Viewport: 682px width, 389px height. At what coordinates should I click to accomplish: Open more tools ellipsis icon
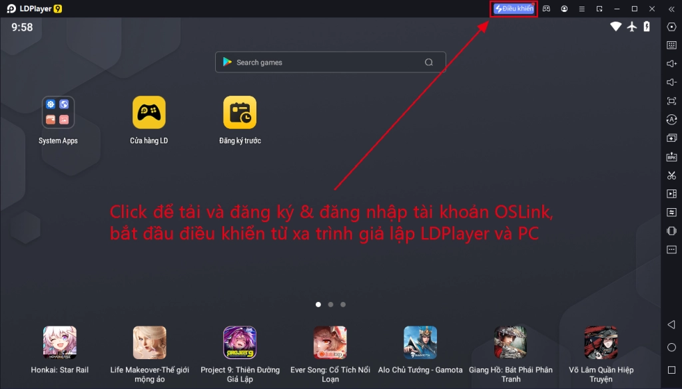point(671,249)
